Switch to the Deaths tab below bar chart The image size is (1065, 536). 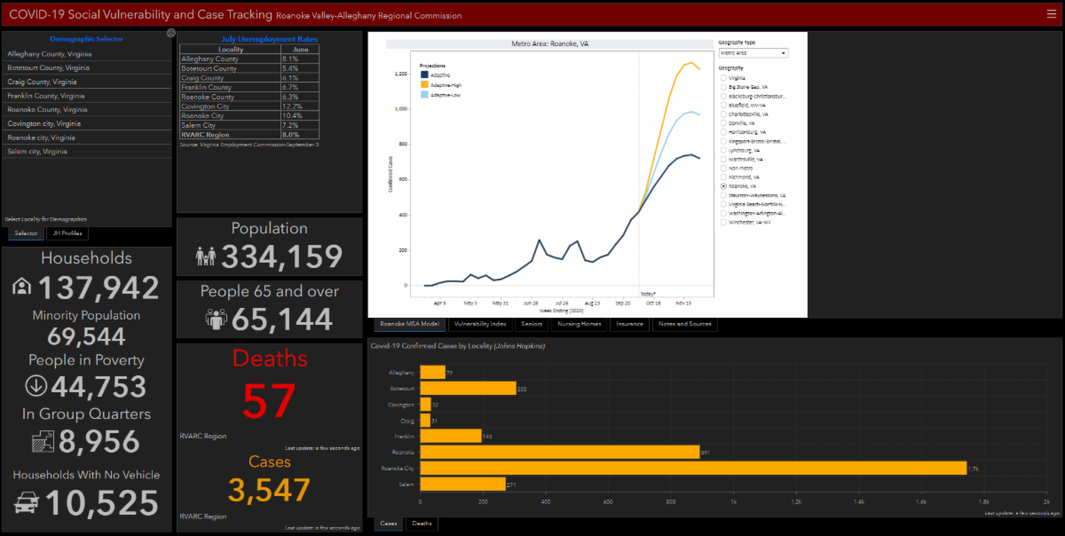click(421, 524)
